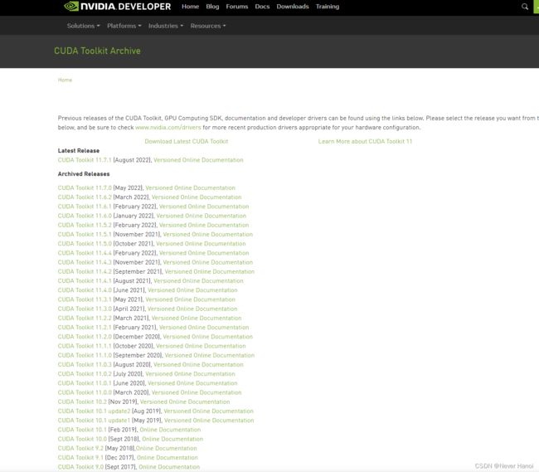This screenshot has width=539, height=472.
Task: Open CUDA Toolkit 11.0.0 link
Action: pos(85,392)
